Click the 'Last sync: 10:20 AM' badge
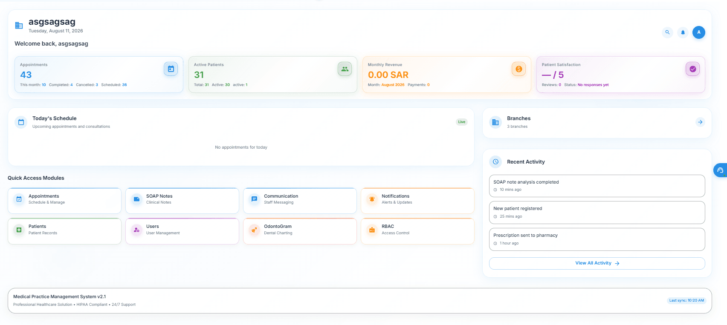Screen dimensions: 727x325 [686, 300]
